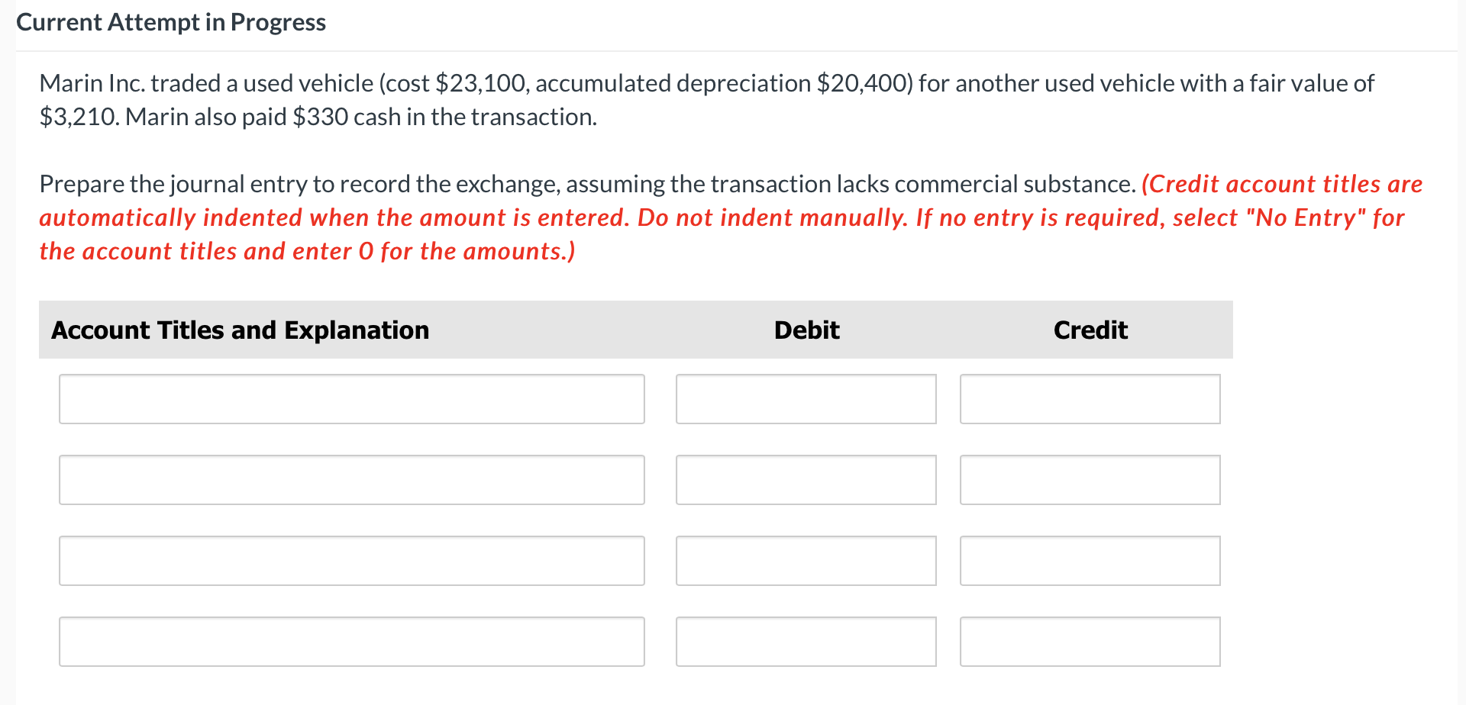This screenshot has width=1466, height=705.
Task: Select the fourth row Debit field
Action: point(806,641)
